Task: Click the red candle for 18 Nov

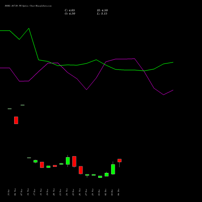Action: coord(42,165)
